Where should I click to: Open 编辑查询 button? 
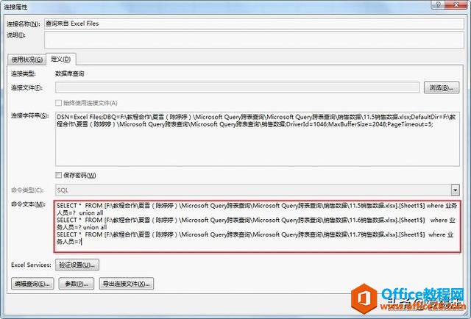click(32, 283)
